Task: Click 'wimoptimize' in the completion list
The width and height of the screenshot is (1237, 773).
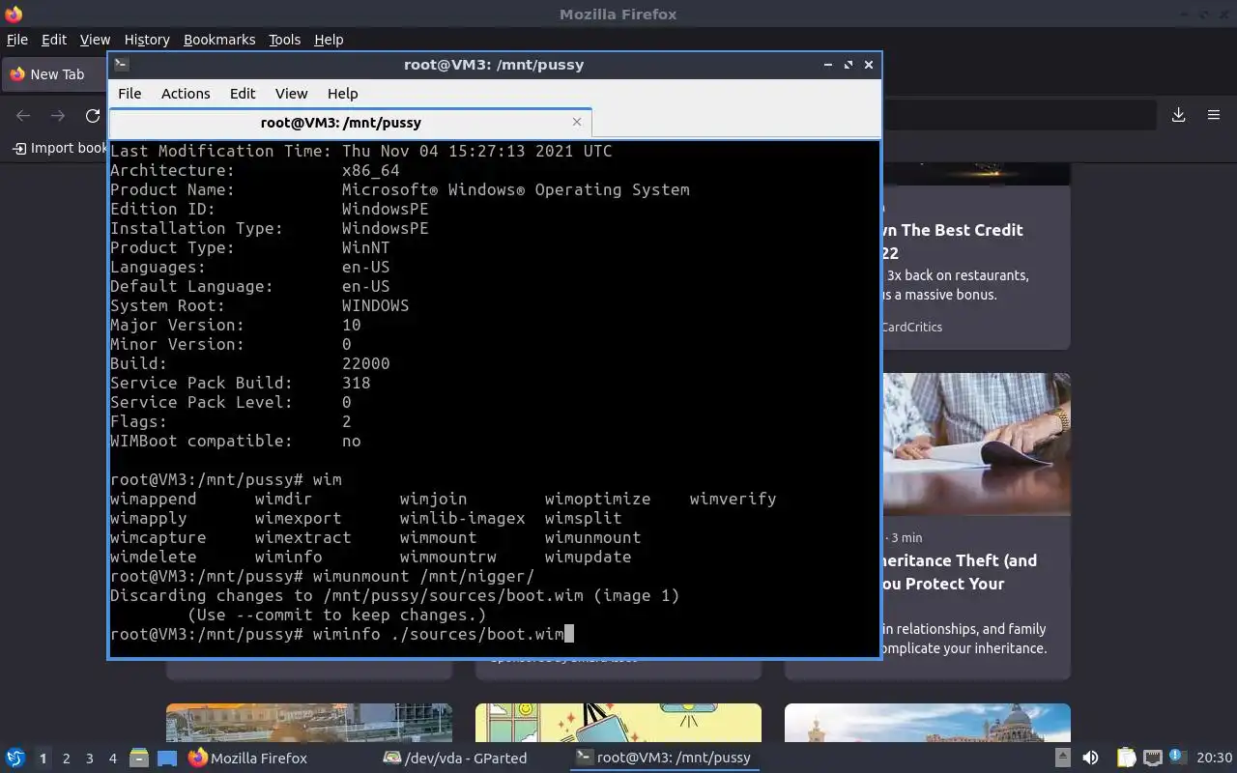Action: (597, 499)
